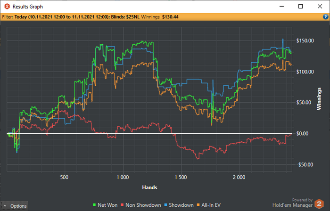Click the 1 500 hands axis label
This screenshot has width=330, height=211.
[181, 178]
